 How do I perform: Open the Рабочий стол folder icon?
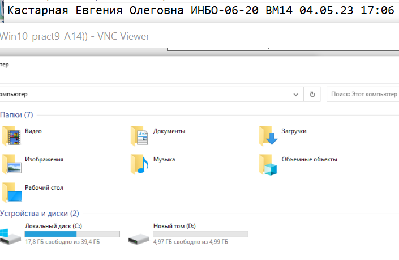point(12,192)
